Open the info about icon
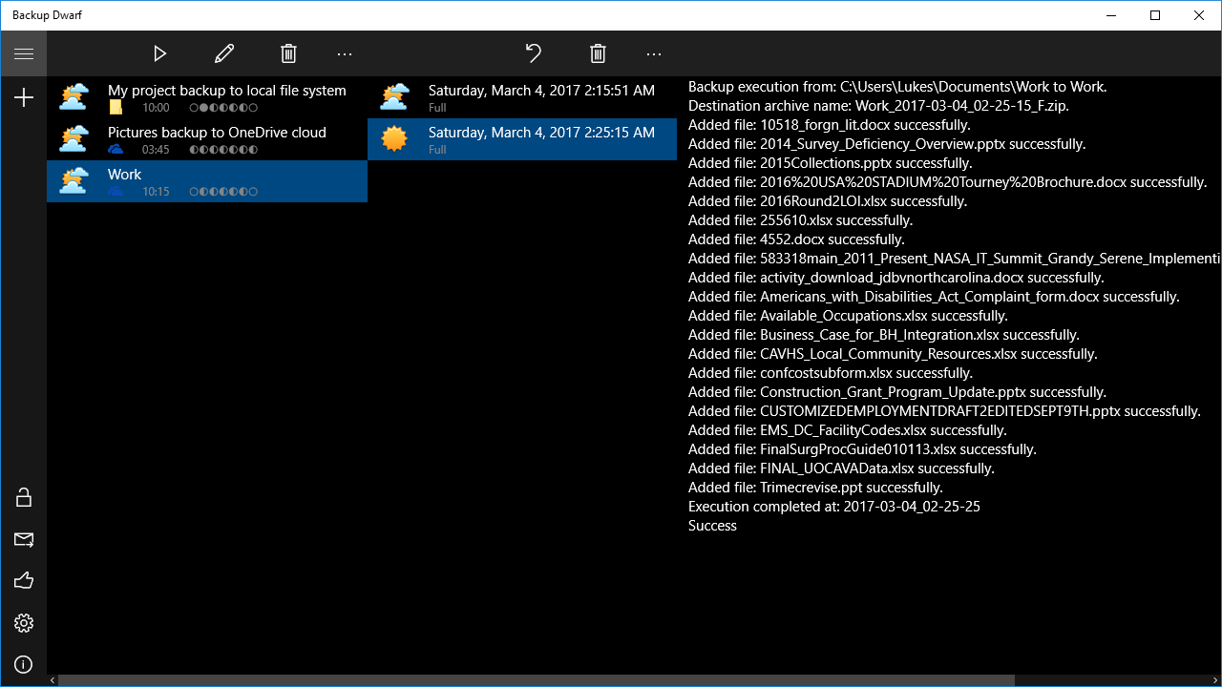 tap(23, 665)
